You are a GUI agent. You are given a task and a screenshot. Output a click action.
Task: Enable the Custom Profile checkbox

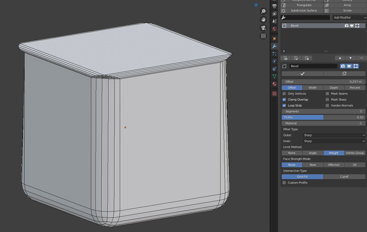284,183
